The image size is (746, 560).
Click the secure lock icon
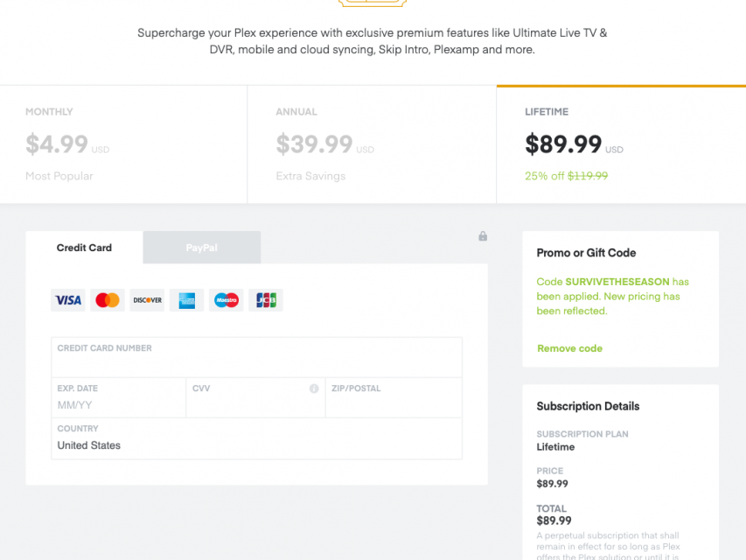coord(483,236)
